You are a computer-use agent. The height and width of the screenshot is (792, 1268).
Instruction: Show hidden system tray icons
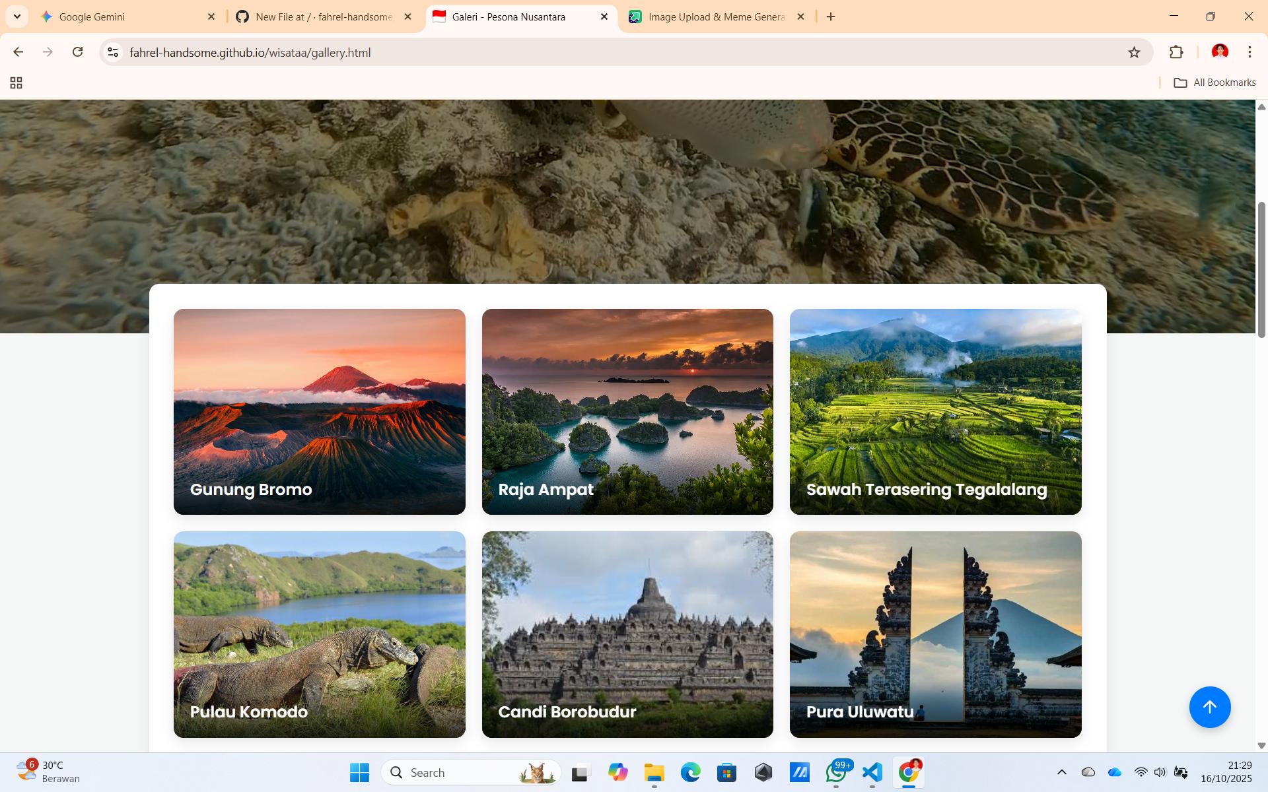(x=1061, y=772)
